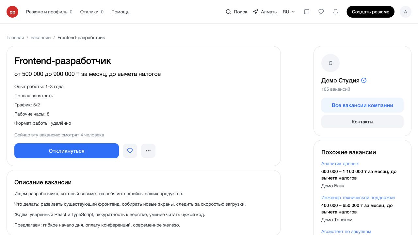The width and height of the screenshot is (418, 235).
Task: Open Резюме и профиль menu
Action: tap(49, 12)
